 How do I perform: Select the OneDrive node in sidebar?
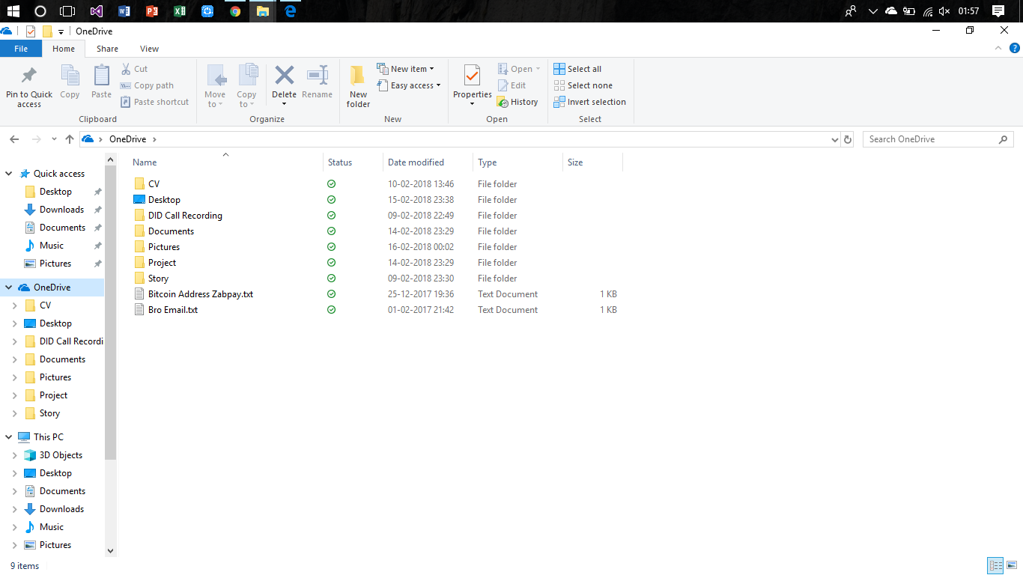coord(52,287)
